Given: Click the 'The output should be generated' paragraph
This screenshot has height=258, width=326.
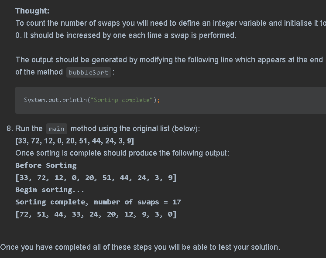Looking at the screenshot, I should click(x=169, y=66).
